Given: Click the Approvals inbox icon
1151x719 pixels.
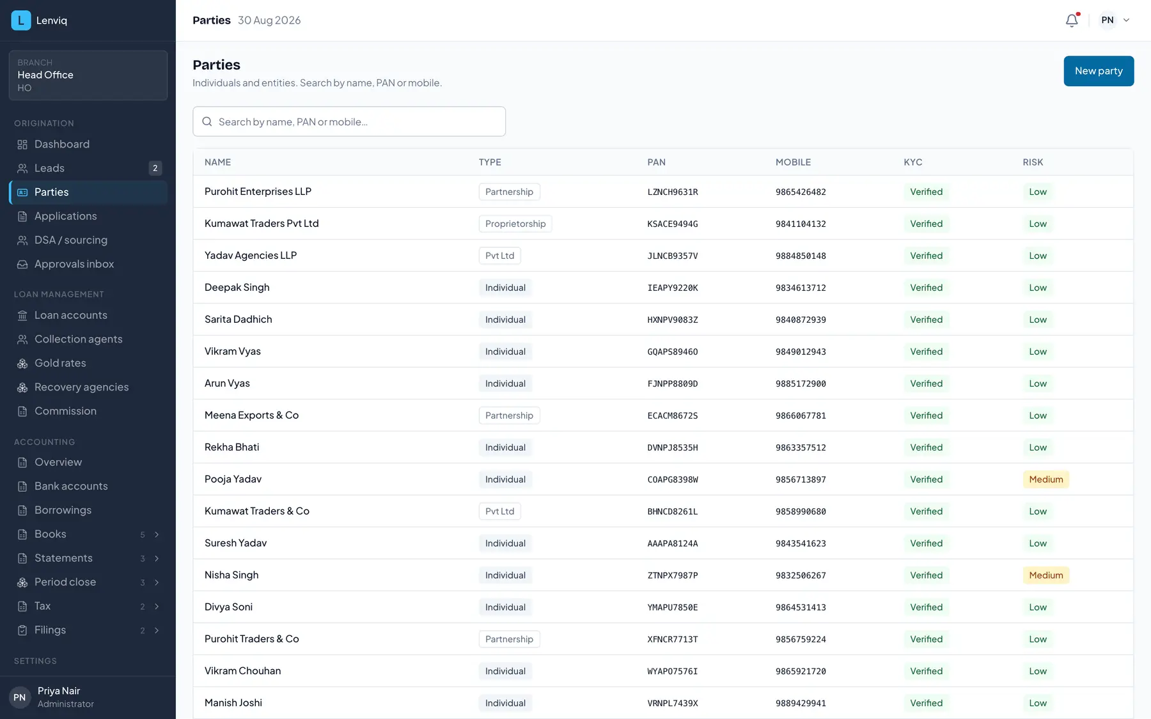Looking at the screenshot, I should point(22,265).
